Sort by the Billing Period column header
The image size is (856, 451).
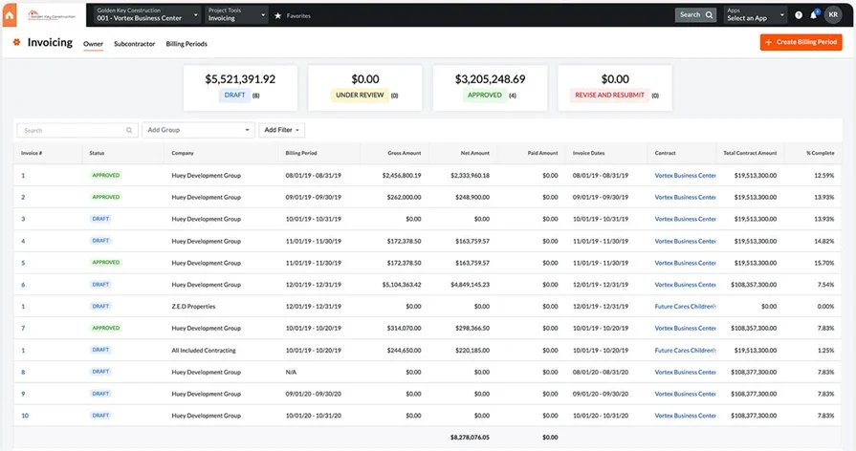click(x=301, y=153)
